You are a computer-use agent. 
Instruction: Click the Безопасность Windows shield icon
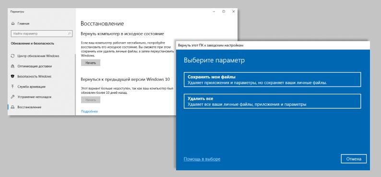pyautogui.click(x=13, y=76)
